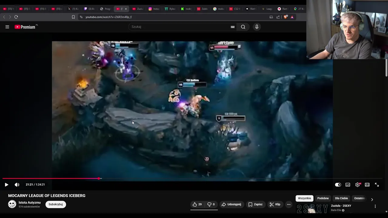Seek on the red video progress bar
This screenshot has height=218, width=388.
192,179
